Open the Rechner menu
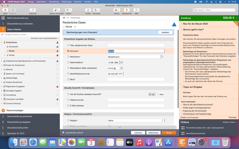 pos(78,2)
